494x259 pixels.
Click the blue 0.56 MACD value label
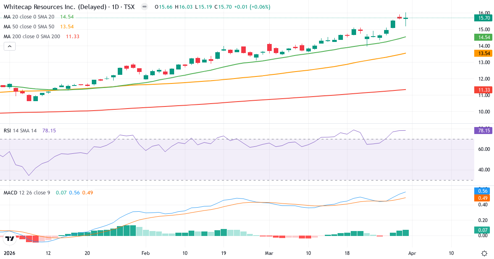482,190
